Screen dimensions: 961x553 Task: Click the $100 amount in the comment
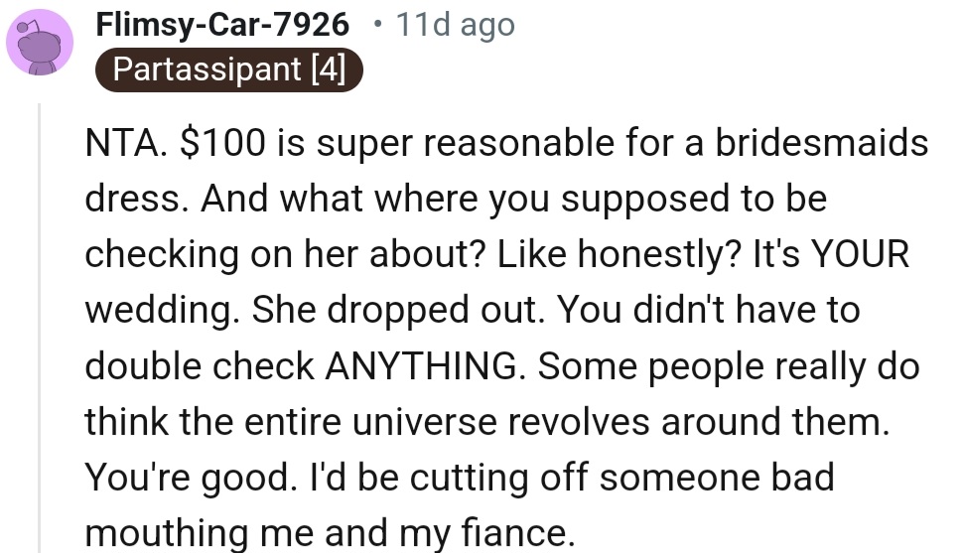point(223,143)
